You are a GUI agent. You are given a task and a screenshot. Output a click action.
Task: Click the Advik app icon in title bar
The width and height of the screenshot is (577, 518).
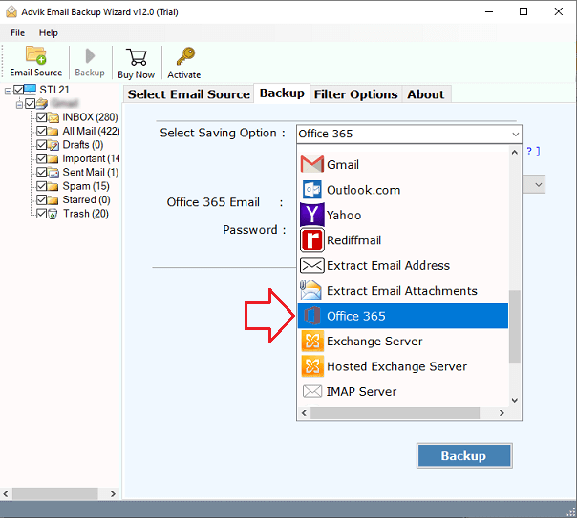point(11,12)
